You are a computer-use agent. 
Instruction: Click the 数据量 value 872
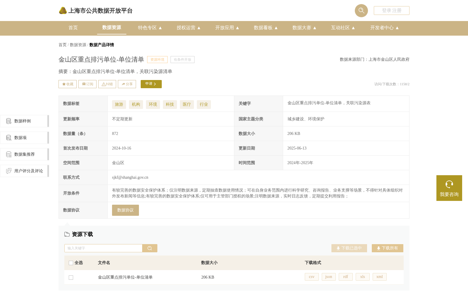(115, 134)
